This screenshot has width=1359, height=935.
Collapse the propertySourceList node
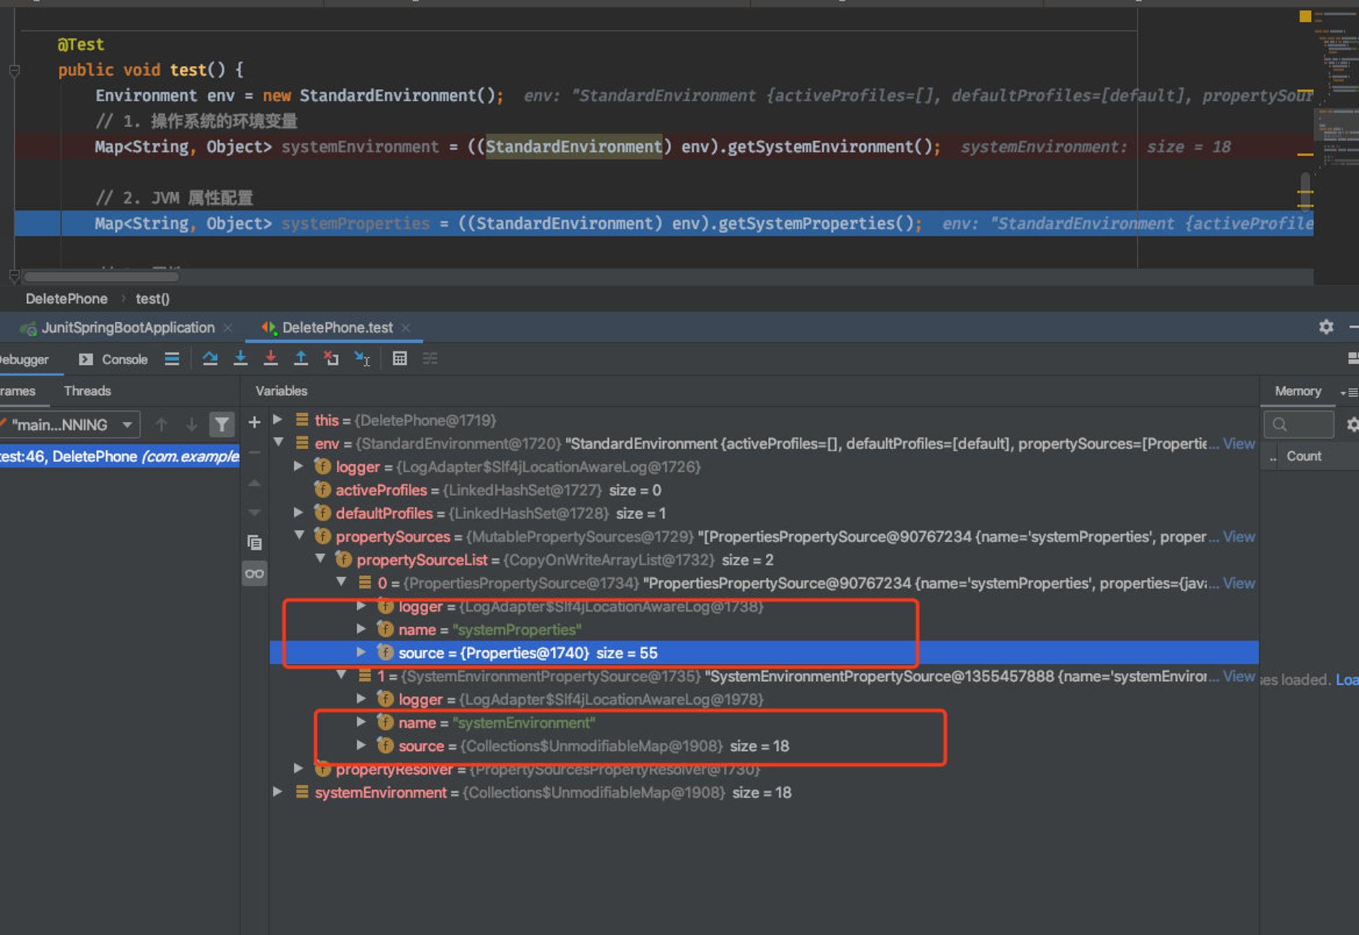click(x=320, y=559)
